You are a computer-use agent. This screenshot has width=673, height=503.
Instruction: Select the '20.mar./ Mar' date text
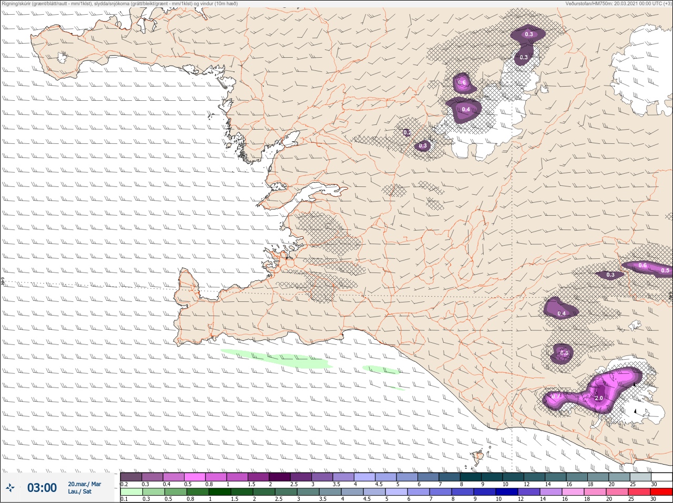[x=85, y=484]
